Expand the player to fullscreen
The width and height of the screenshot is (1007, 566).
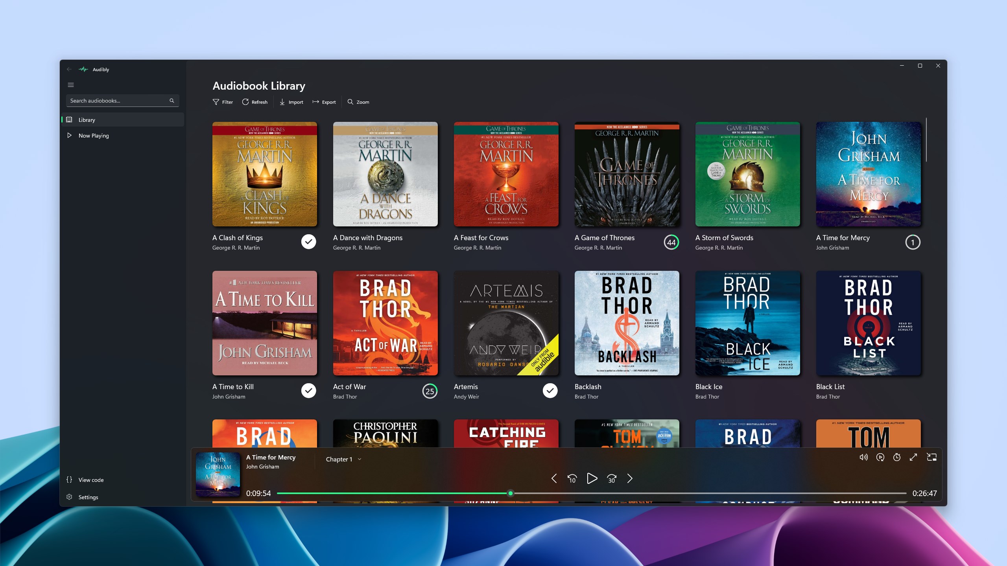pyautogui.click(x=914, y=457)
